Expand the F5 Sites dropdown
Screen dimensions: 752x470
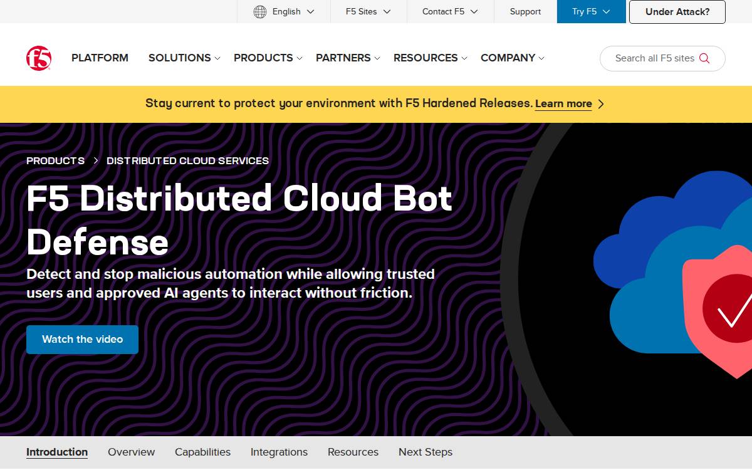368,11
